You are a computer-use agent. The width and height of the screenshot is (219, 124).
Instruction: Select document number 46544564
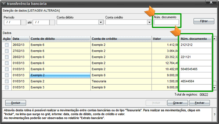(196, 81)
